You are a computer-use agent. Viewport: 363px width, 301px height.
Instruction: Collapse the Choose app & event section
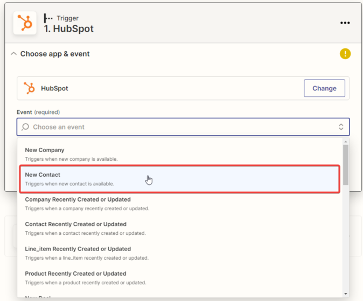13,54
